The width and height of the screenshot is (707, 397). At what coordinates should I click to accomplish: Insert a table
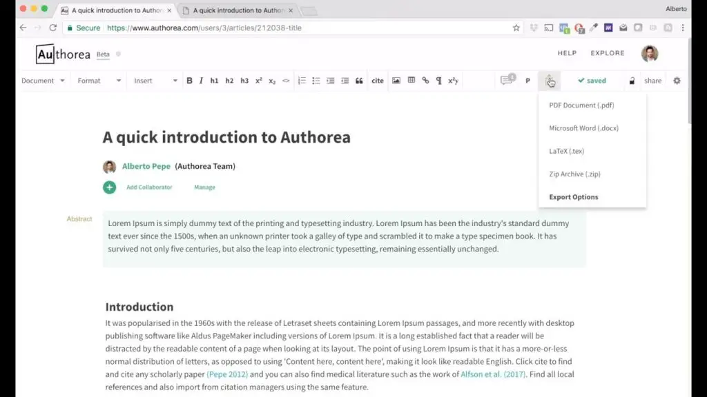click(x=411, y=80)
